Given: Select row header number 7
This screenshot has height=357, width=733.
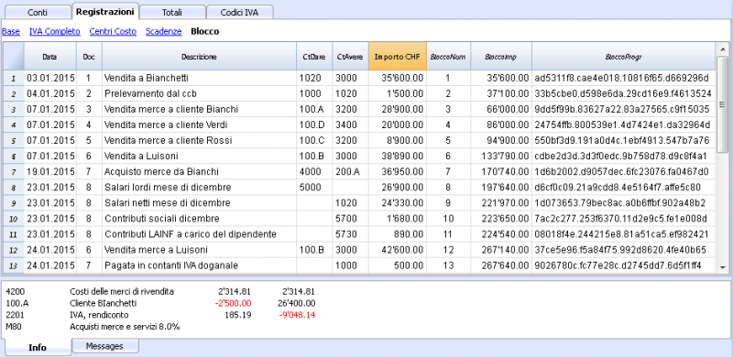Looking at the screenshot, I should click(x=14, y=172).
